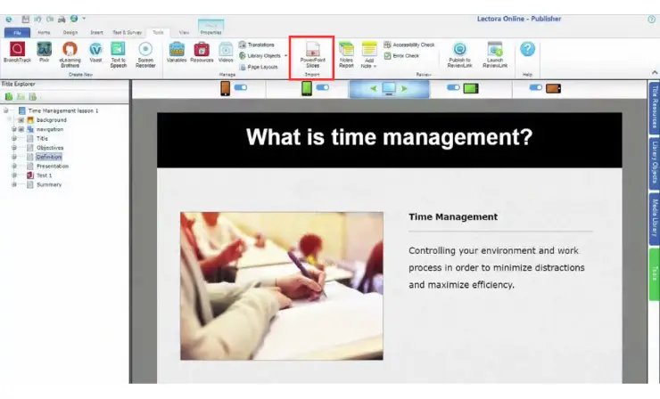Image resolution: width=660 pixels, height=399 pixels.
Task: Switch to the View ribbon tab
Action: tap(184, 32)
